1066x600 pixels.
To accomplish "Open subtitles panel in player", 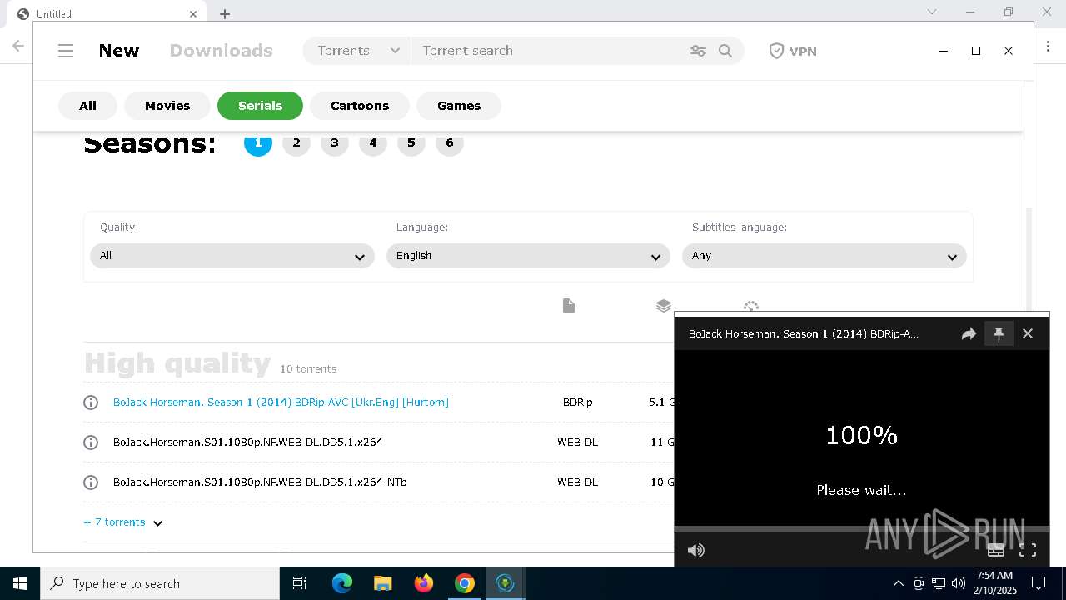I will tap(996, 550).
